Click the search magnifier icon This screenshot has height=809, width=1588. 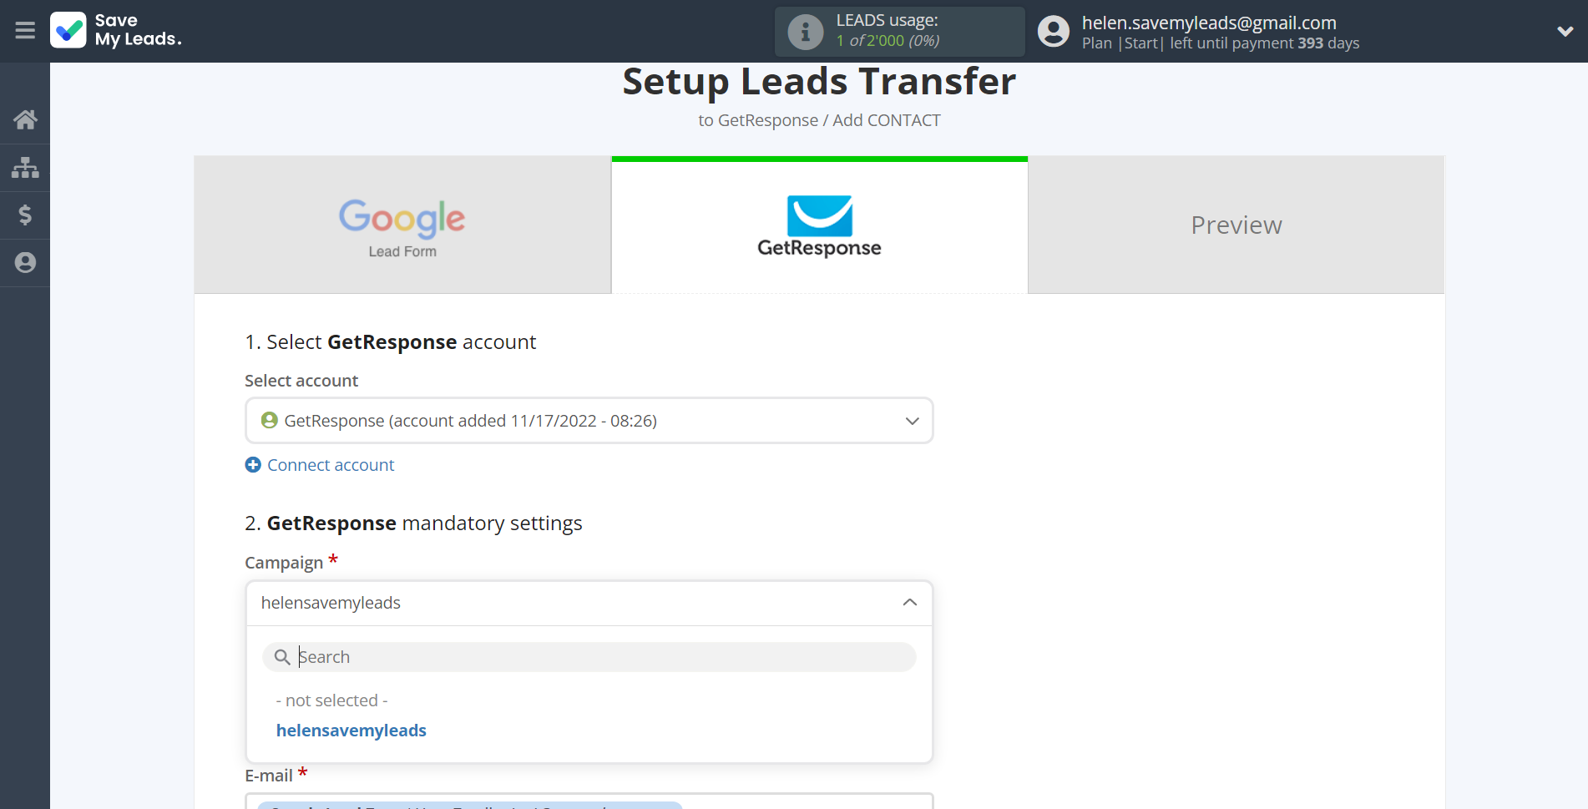pyautogui.click(x=282, y=657)
